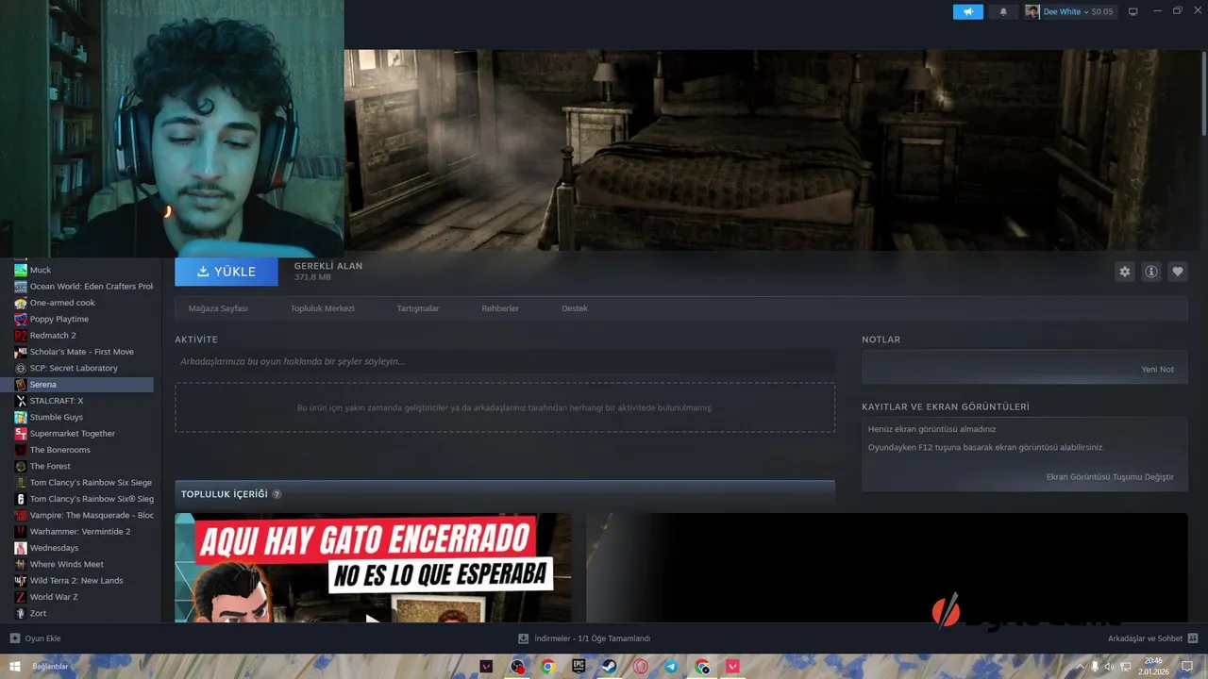The image size is (1208, 679).
Task: Click Oyun Ekle to add a game
Action: (x=35, y=638)
